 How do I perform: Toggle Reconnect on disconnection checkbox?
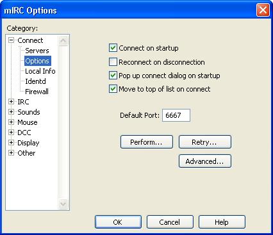113,62
